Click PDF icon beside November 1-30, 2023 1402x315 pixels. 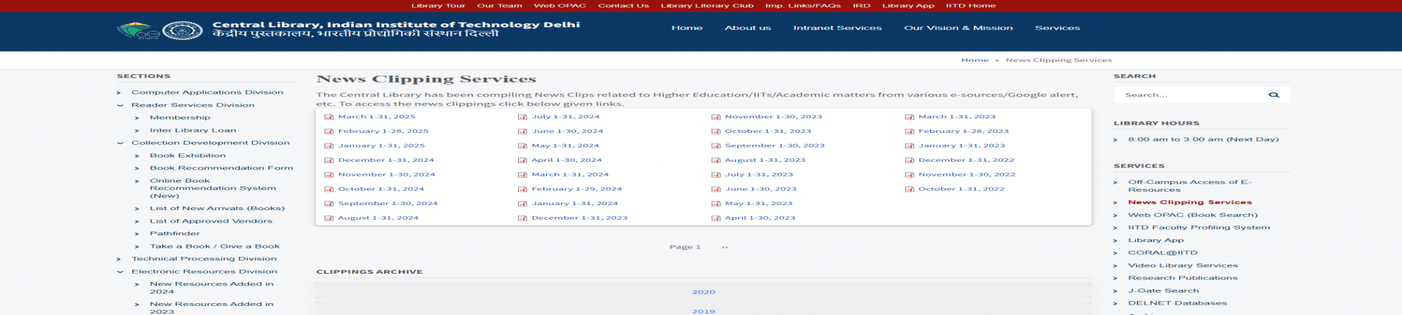point(716,117)
